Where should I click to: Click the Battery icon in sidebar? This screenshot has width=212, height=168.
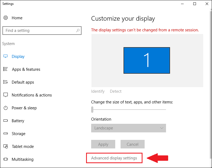click(6, 121)
